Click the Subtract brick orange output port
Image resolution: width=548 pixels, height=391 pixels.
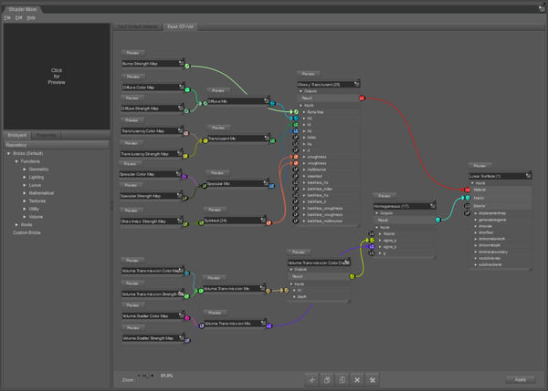269,223
